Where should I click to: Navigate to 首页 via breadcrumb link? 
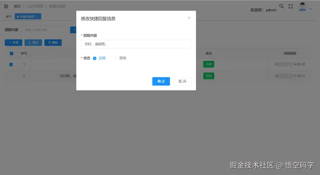[17, 6]
